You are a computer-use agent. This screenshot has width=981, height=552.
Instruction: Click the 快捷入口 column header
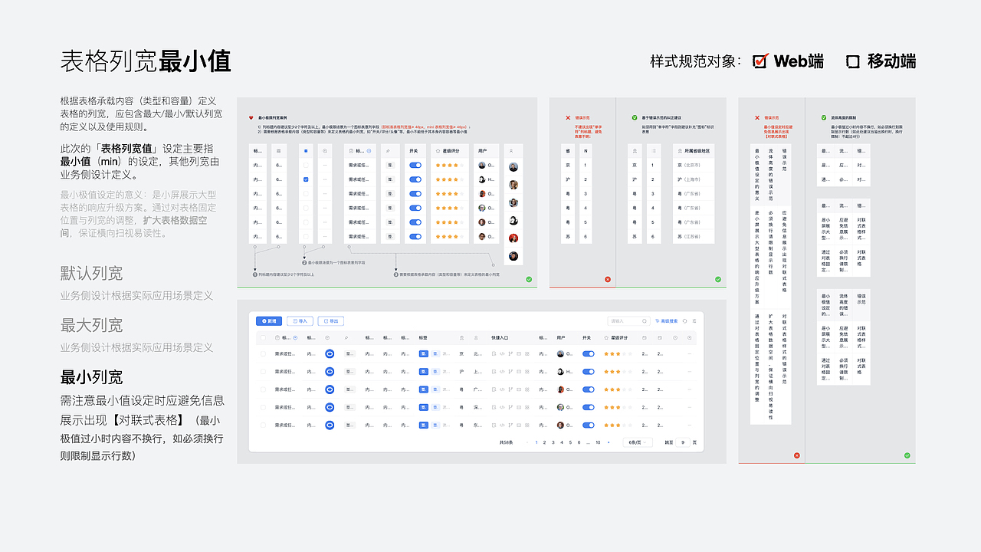click(x=500, y=338)
